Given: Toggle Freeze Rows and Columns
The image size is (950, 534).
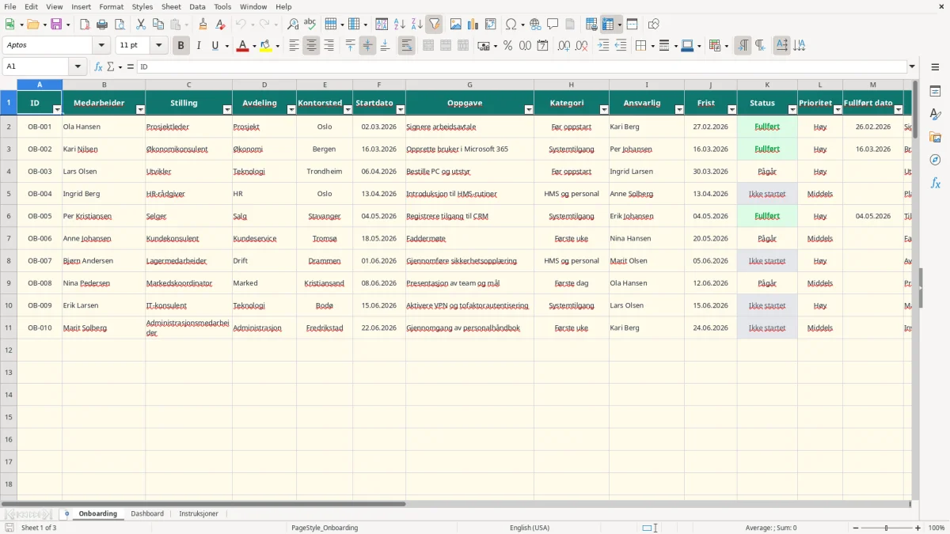Looking at the screenshot, I should pos(608,25).
